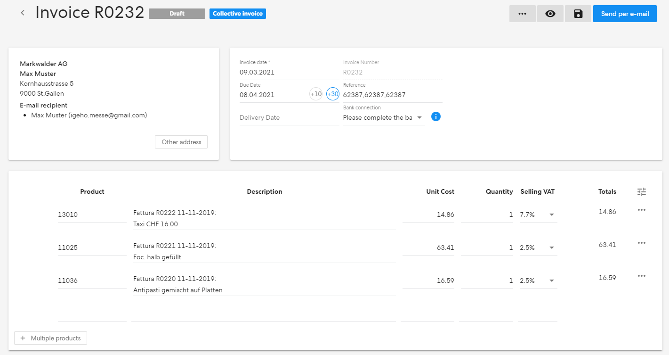This screenshot has width=669, height=355.
Task: Click unit cost field 16.59
Action: pos(428,281)
